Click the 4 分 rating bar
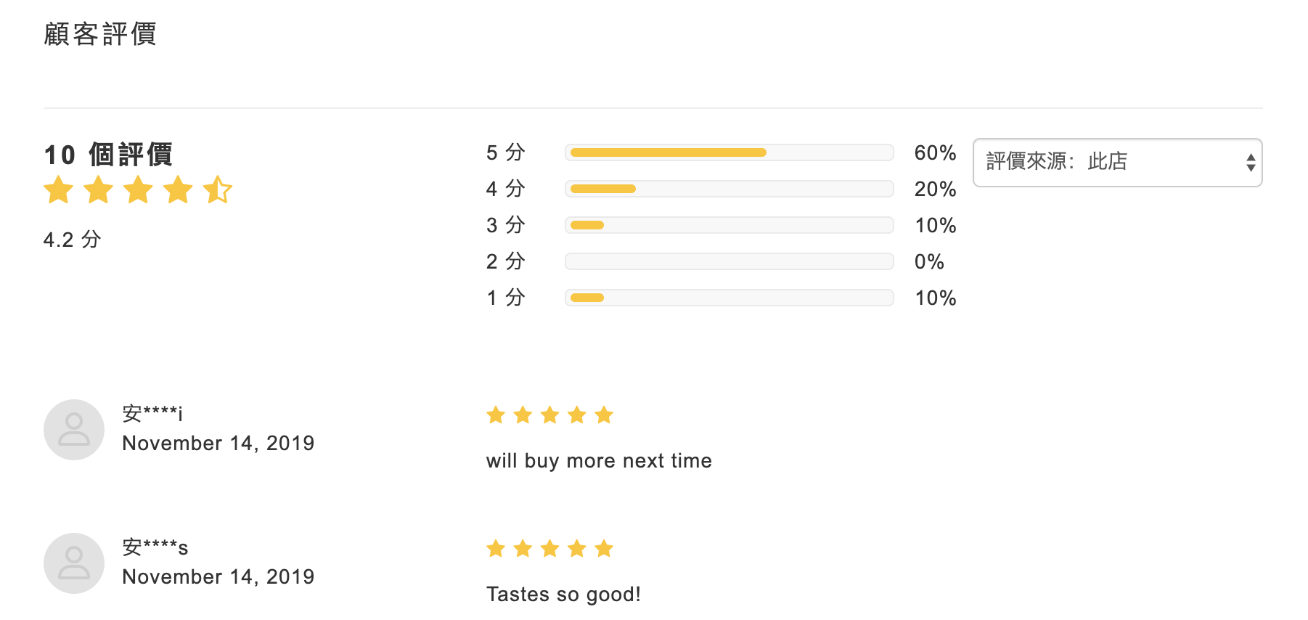The height and width of the screenshot is (620, 1308). click(x=729, y=189)
